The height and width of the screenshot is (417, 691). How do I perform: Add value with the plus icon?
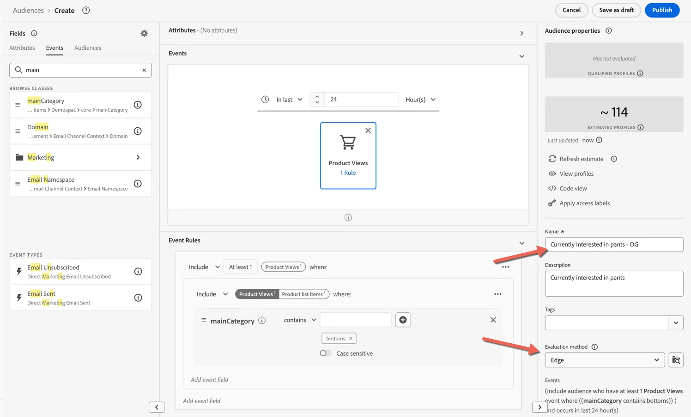pos(403,320)
